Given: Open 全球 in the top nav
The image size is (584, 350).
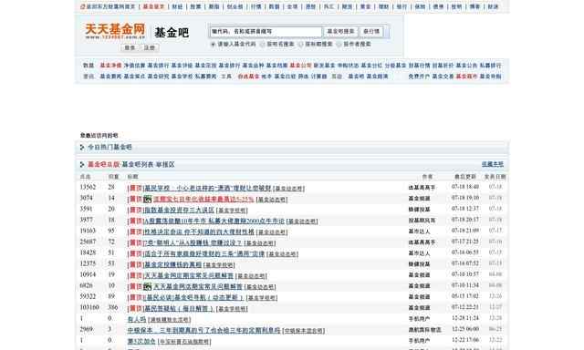Looking at the screenshot, I should click(292, 6).
